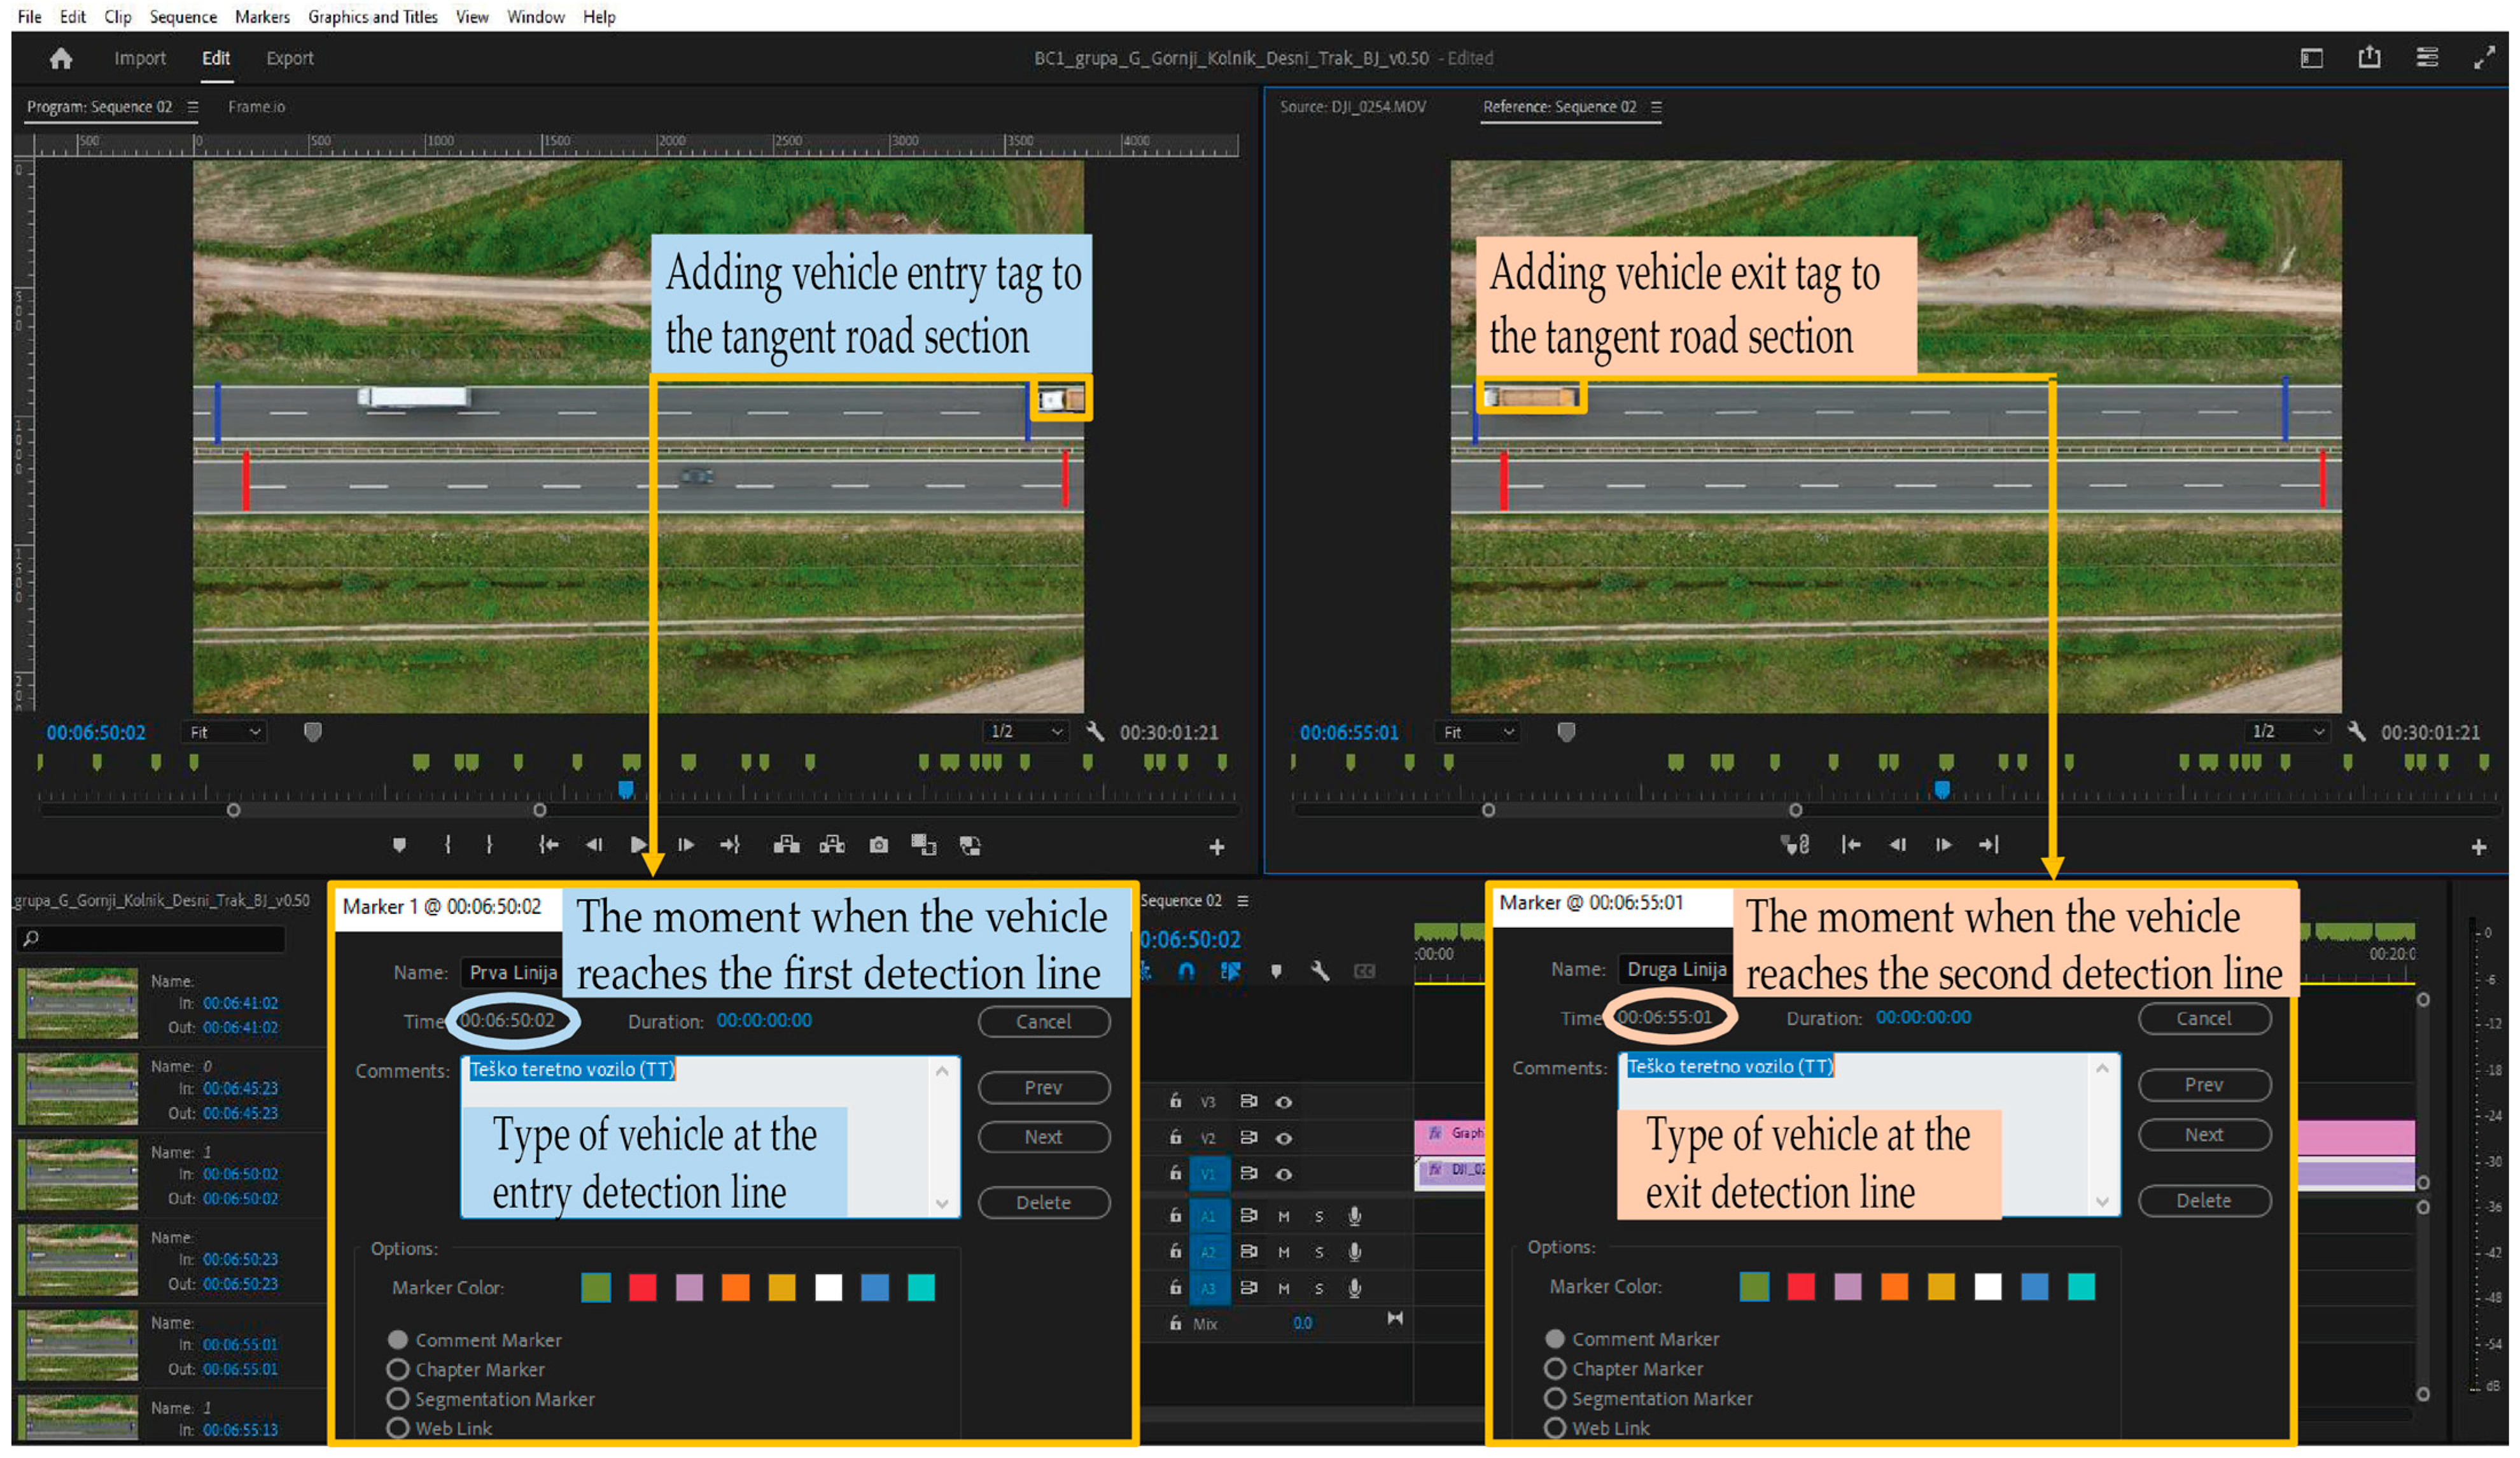The image size is (2520, 1458).
Task: Pick red marker color in left dialog
Action: pyautogui.click(x=642, y=1287)
